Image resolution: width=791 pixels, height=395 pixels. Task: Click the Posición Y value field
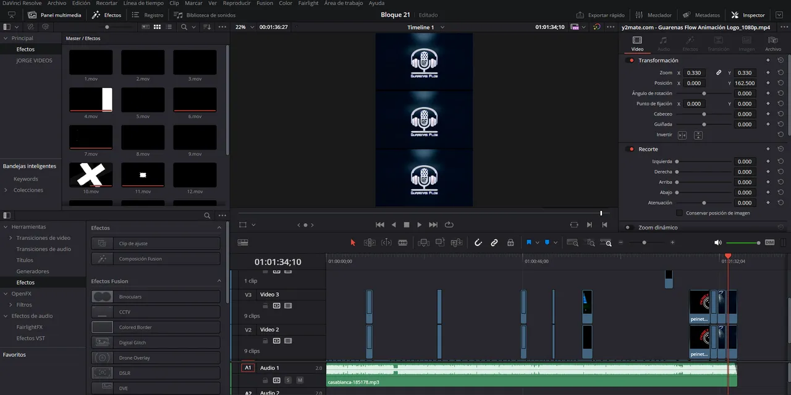point(745,83)
